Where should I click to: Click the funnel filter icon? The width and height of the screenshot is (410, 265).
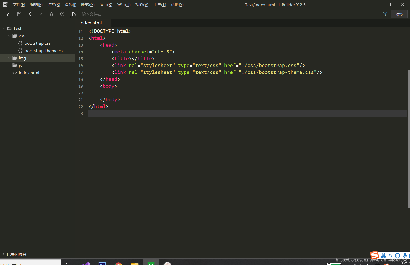pos(385,14)
